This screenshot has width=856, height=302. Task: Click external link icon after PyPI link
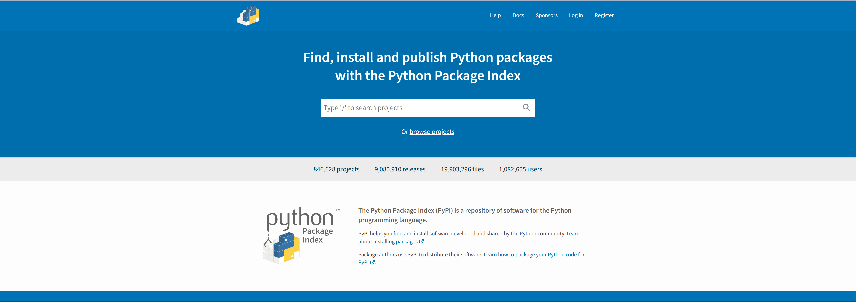coord(372,262)
